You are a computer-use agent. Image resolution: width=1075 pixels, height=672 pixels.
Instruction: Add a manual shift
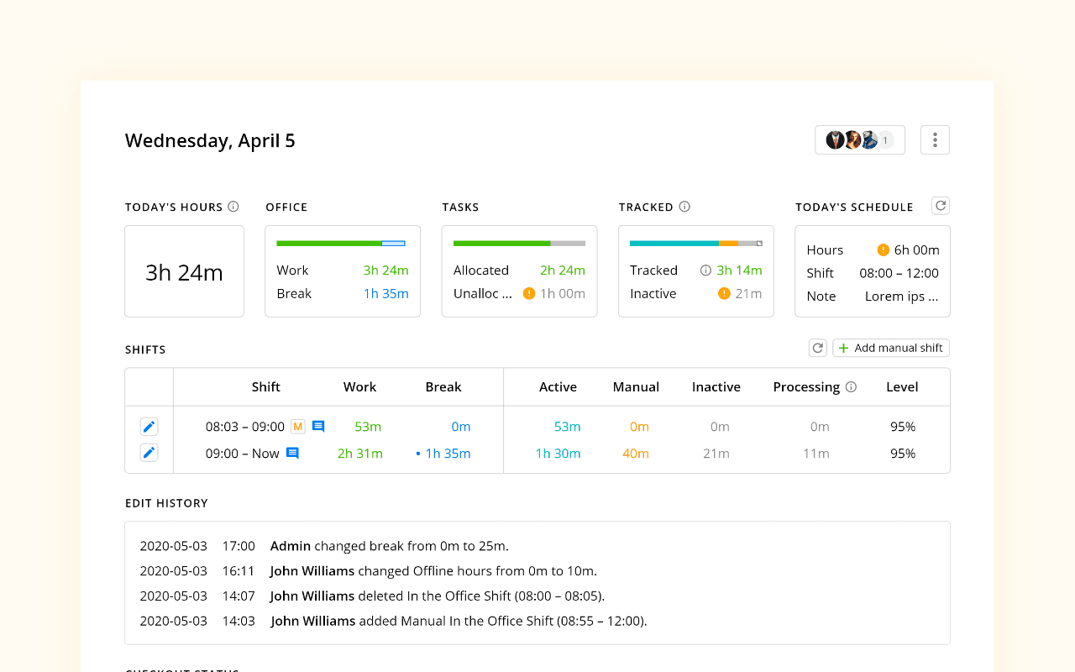click(x=891, y=348)
